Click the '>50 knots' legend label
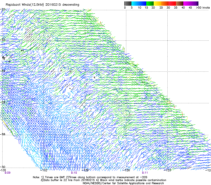Image resolution: width=211 pixels, height=185 pixels. pyautogui.click(x=203, y=8)
